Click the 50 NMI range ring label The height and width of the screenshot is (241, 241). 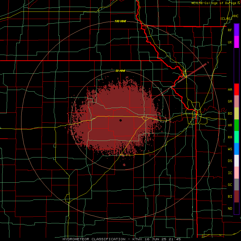(120, 71)
